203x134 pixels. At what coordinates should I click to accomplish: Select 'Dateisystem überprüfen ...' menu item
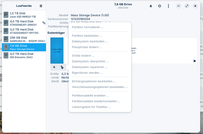[90, 62]
